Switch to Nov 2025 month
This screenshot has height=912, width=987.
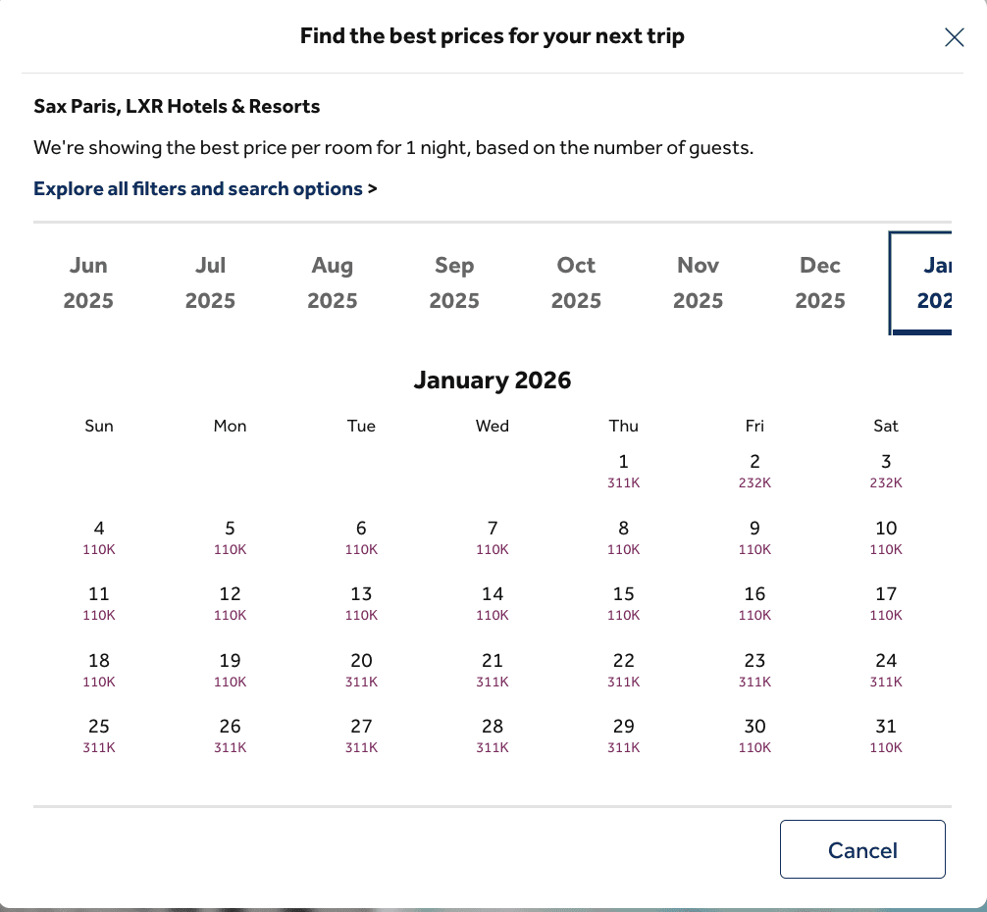pyautogui.click(x=698, y=282)
